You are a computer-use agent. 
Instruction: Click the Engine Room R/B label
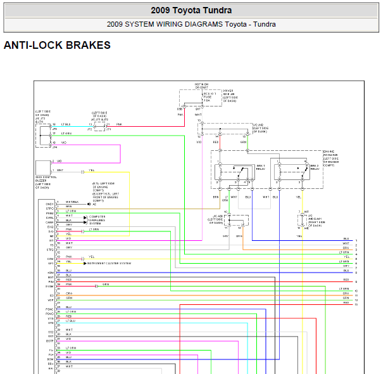tap(331, 158)
